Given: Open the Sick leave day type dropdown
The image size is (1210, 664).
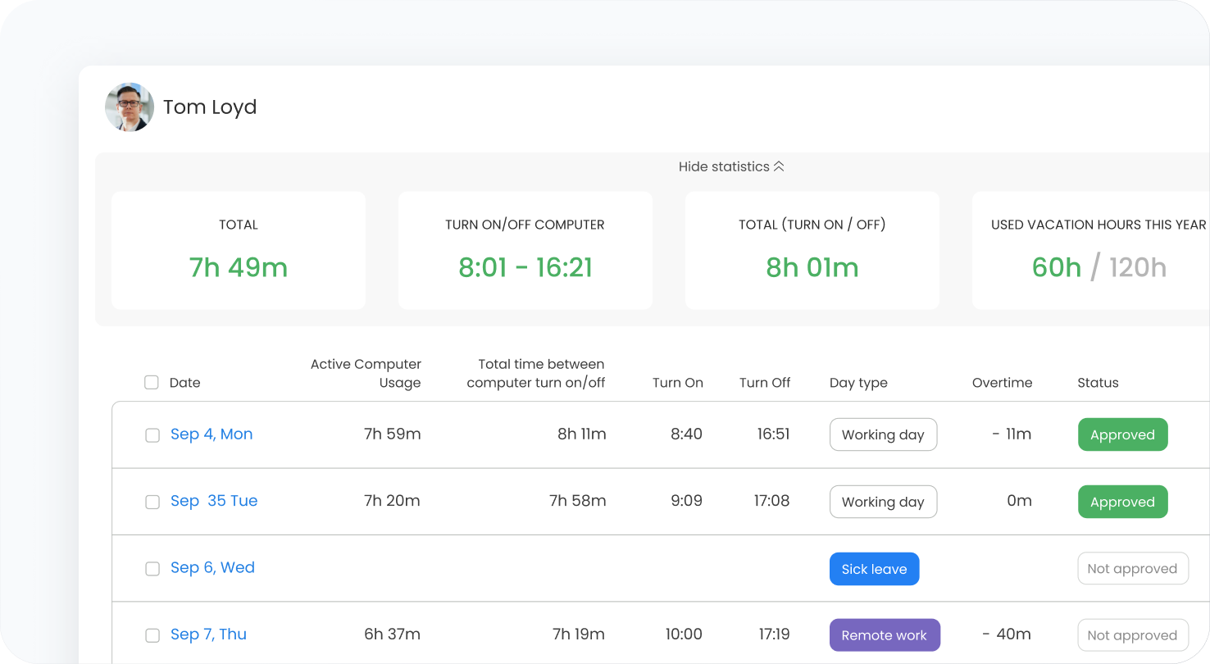Looking at the screenshot, I should pos(874,569).
